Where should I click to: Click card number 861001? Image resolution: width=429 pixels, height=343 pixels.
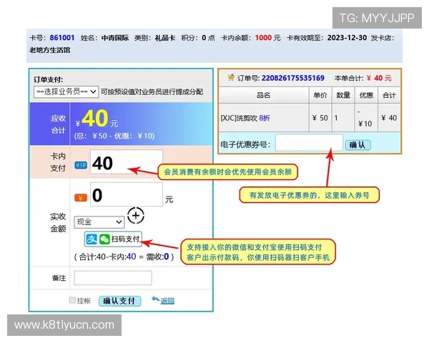(x=61, y=38)
